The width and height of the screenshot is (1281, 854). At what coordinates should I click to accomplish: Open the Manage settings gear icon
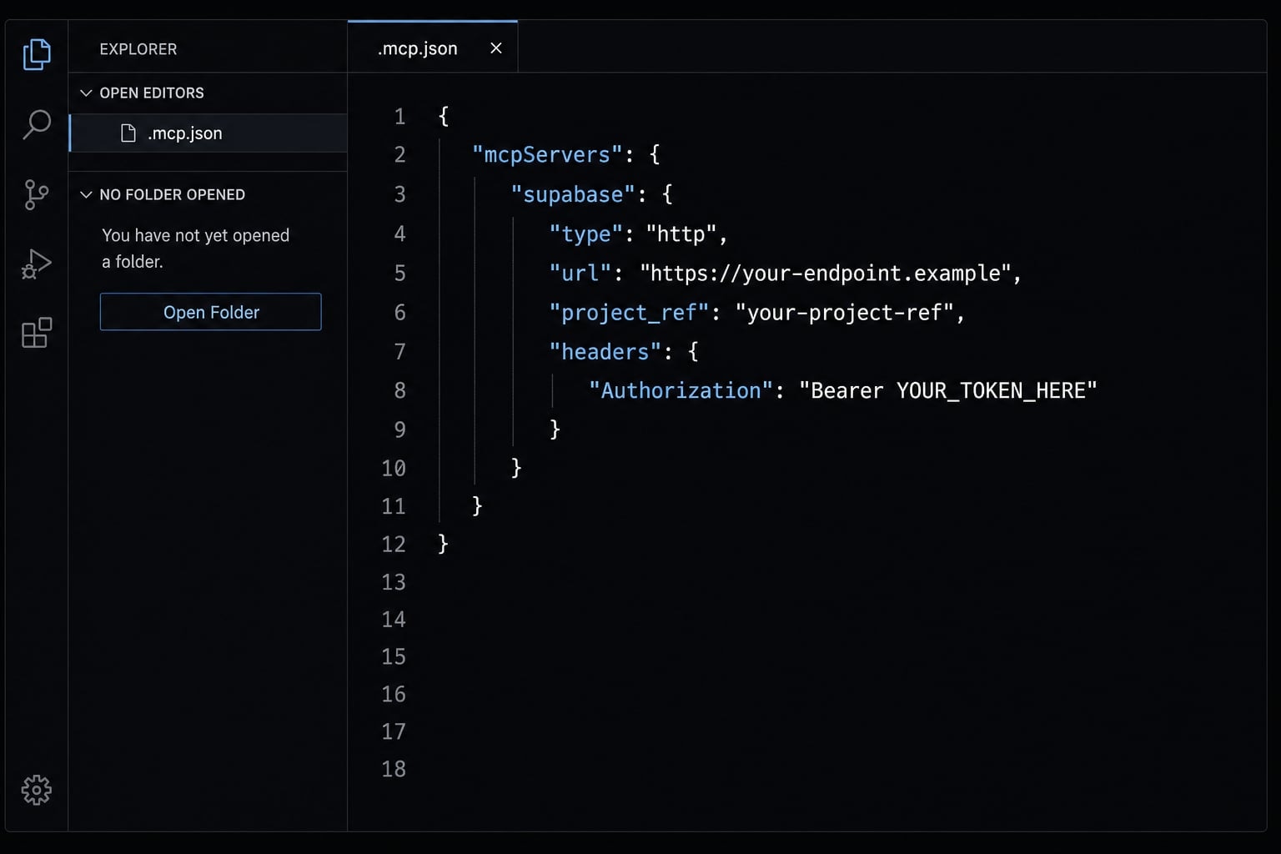coord(37,790)
